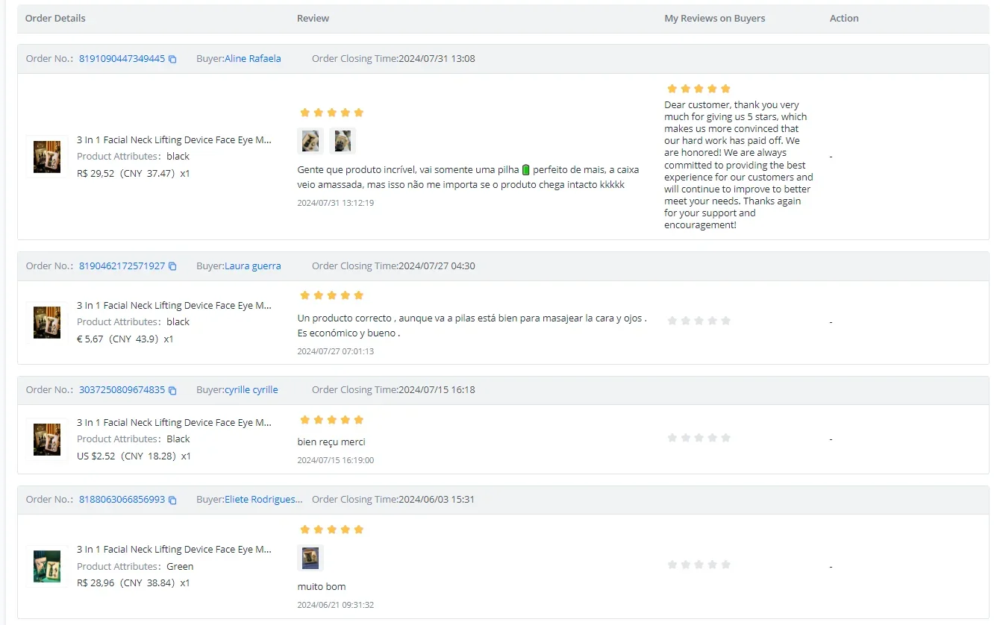This screenshot has width=1000, height=625.
Task: Open buyer profile Aline Rafaela
Action: (252, 59)
